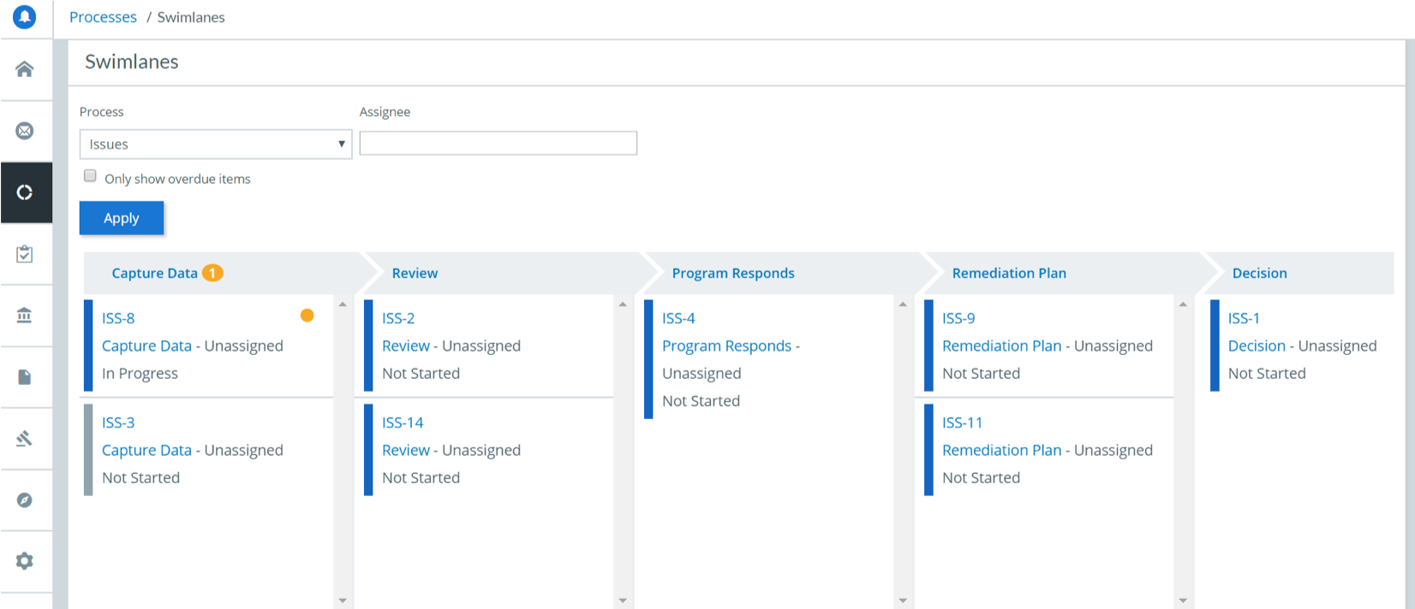Image resolution: width=1415 pixels, height=609 pixels.
Task: Open the compass sidebar icon
Action: (x=25, y=500)
